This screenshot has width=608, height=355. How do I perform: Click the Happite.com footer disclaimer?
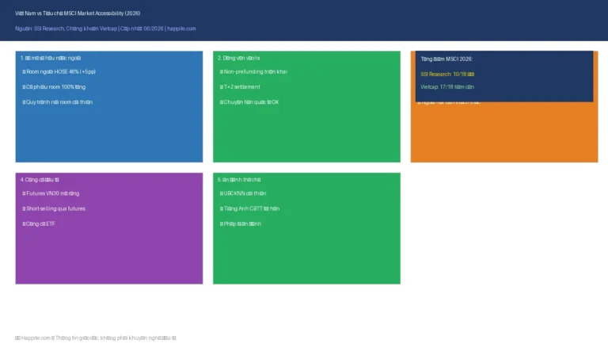tap(95, 338)
